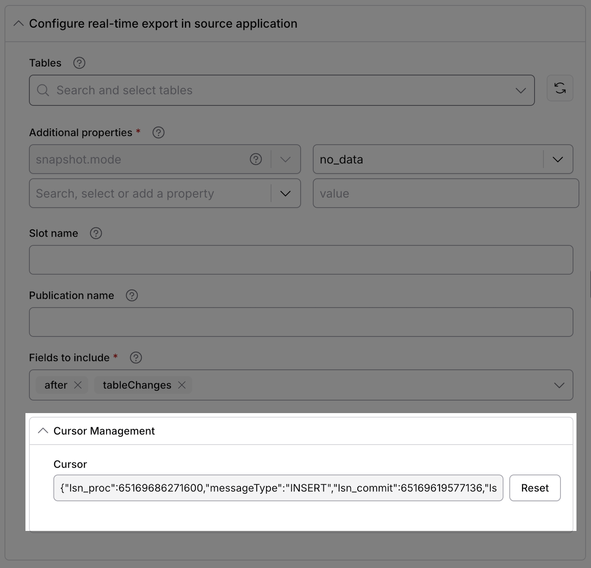The image size is (591, 568).
Task: Click the refresh tables icon button
Action: point(560,88)
